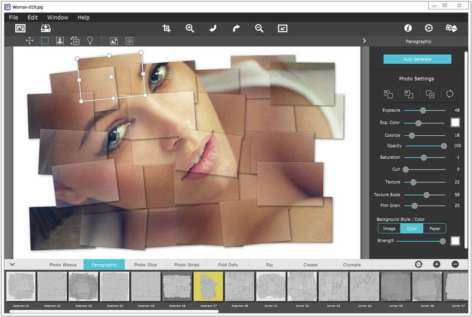Screen dimensions: 472x317
Task: Open the settings gear icon
Action: tap(429, 28)
